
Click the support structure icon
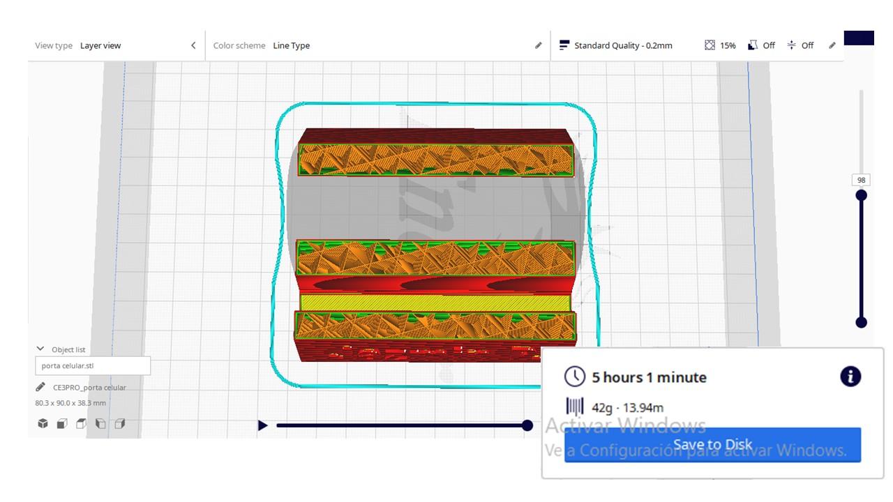753,45
